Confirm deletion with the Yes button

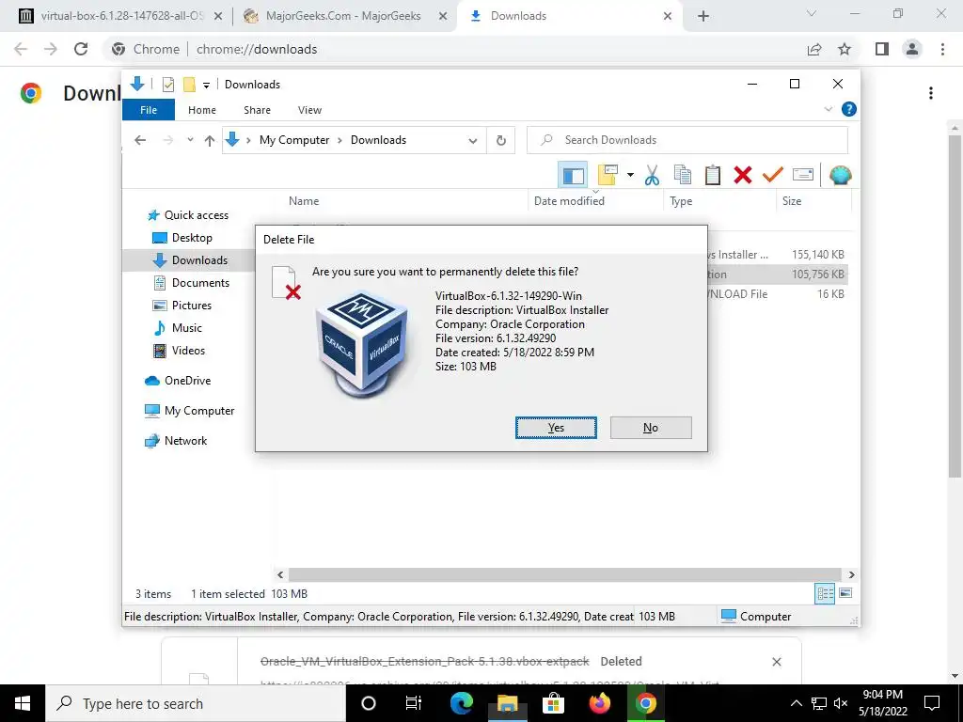[556, 428]
